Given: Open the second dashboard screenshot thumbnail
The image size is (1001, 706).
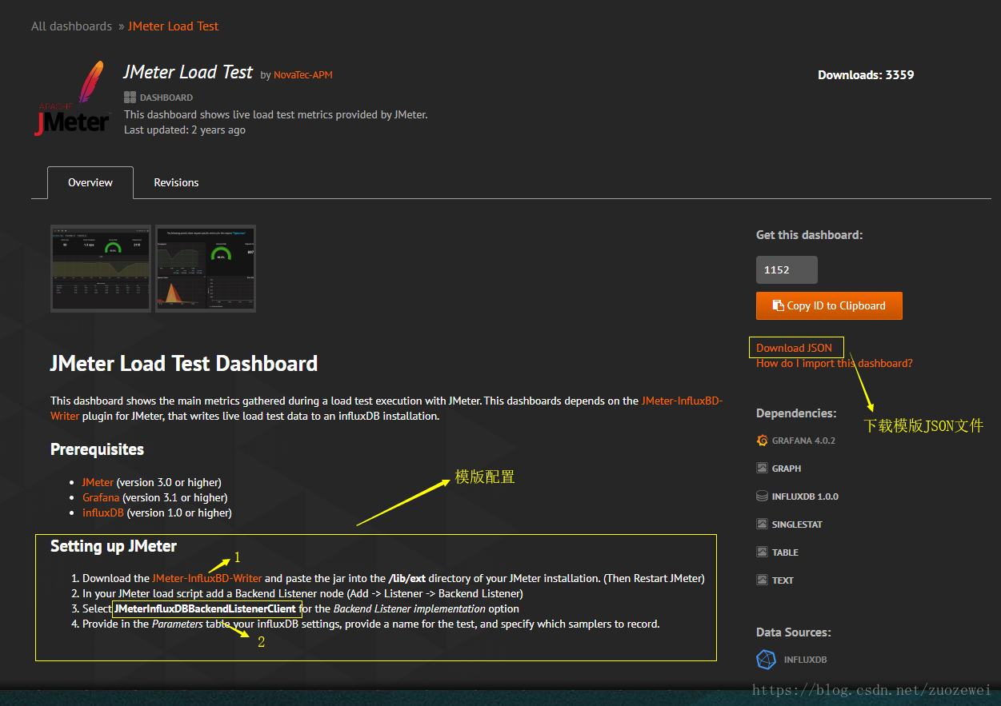Looking at the screenshot, I should pos(205,269).
